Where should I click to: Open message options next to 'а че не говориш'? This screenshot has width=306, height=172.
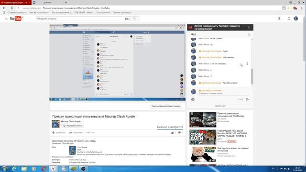tap(248, 64)
